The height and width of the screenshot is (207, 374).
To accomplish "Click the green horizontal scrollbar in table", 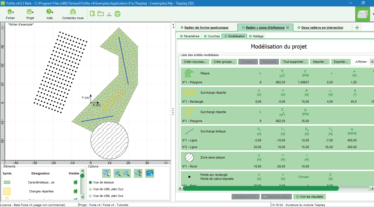I will tap(261, 188).
